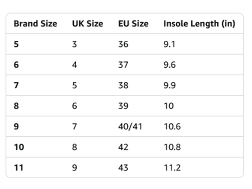Select brand size 11 row label
Screen dimensions: 252x189
point(19,168)
